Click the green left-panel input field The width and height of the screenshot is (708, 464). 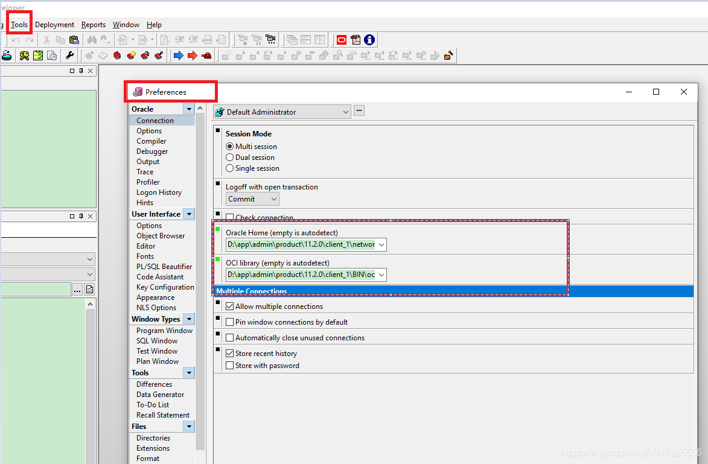[36, 290]
